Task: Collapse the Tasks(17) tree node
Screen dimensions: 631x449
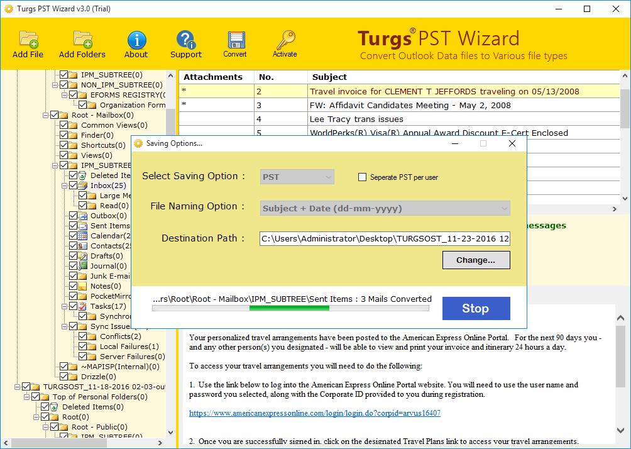Action: pos(64,307)
